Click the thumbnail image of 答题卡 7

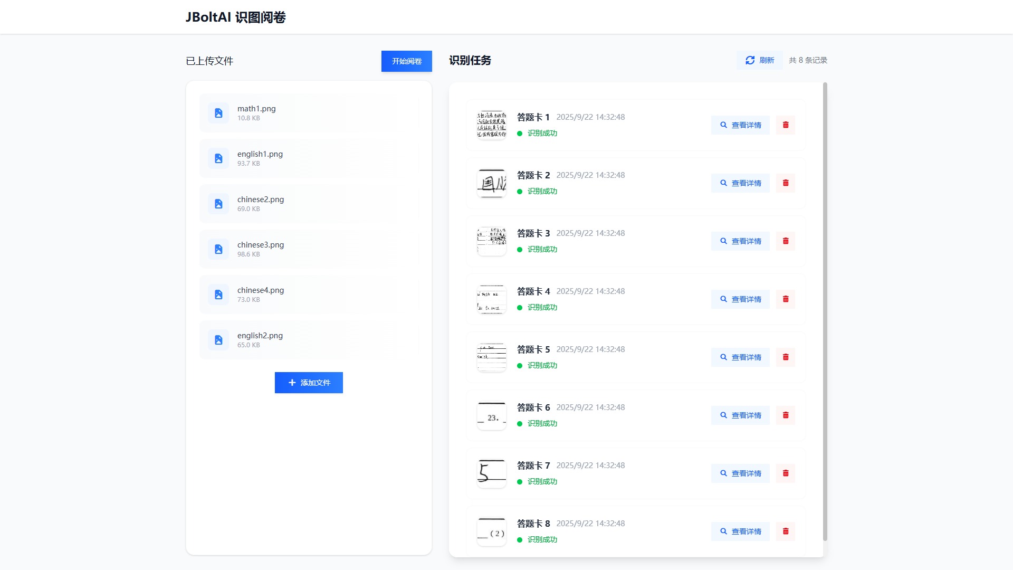pos(491,473)
